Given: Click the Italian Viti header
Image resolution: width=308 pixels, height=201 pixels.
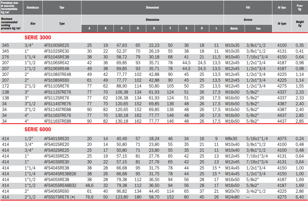Looking at the screenshot, I should point(248,7).
